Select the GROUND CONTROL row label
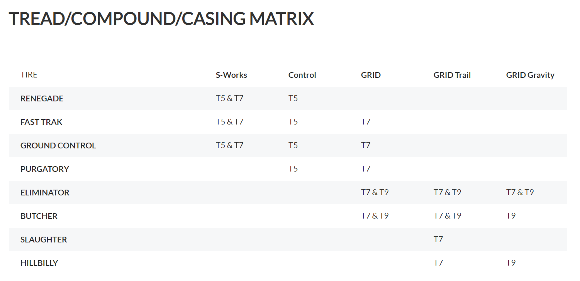 pyautogui.click(x=58, y=146)
